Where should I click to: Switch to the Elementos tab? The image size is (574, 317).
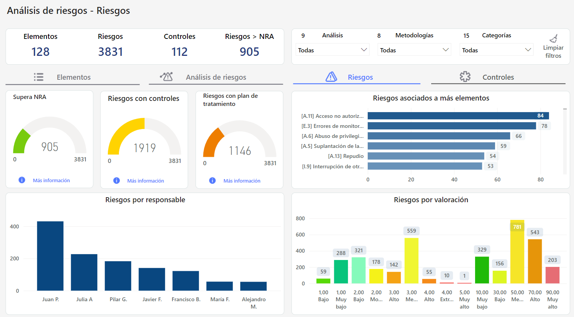73,77
